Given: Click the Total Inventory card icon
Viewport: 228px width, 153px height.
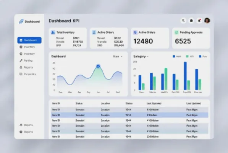Looking at the screenshot, I should 53,32.
